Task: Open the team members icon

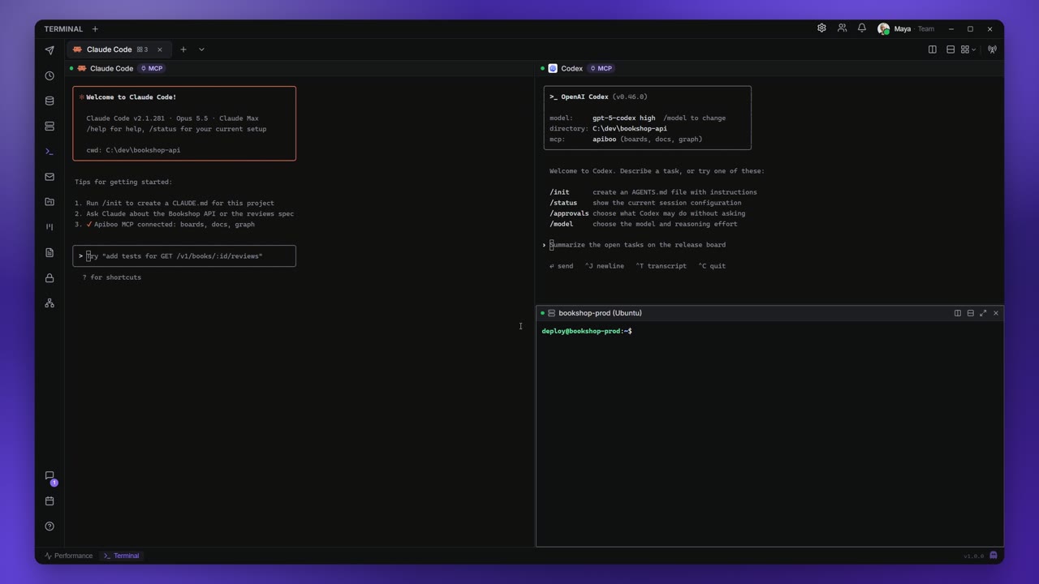Action: click(842, 28)
